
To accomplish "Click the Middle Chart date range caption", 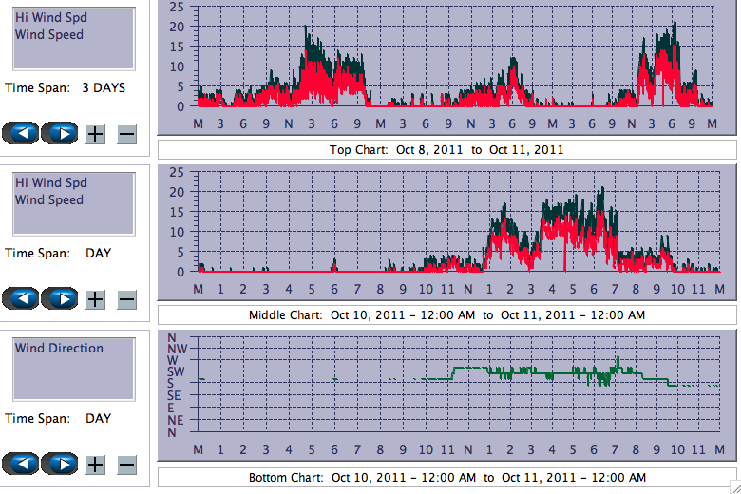I will pyautogui.click(x=446, y=314).
